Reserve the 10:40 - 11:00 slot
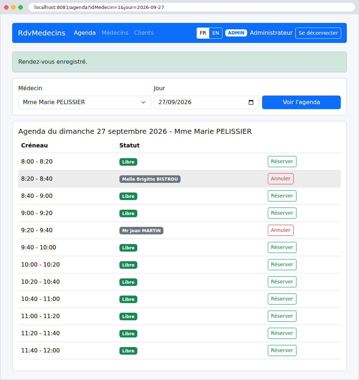359x380 pixels. coord(282,299)
